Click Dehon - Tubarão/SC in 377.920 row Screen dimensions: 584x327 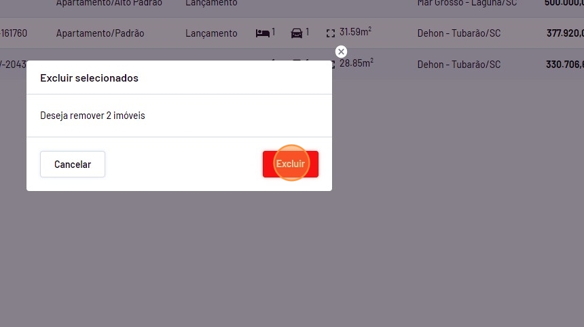tap(458, 33)
